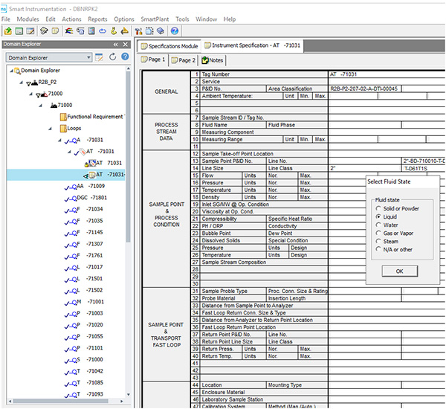Collapse Domain Explorer panel with double chevron
The image size is (446, 409).
pos(115,44)
